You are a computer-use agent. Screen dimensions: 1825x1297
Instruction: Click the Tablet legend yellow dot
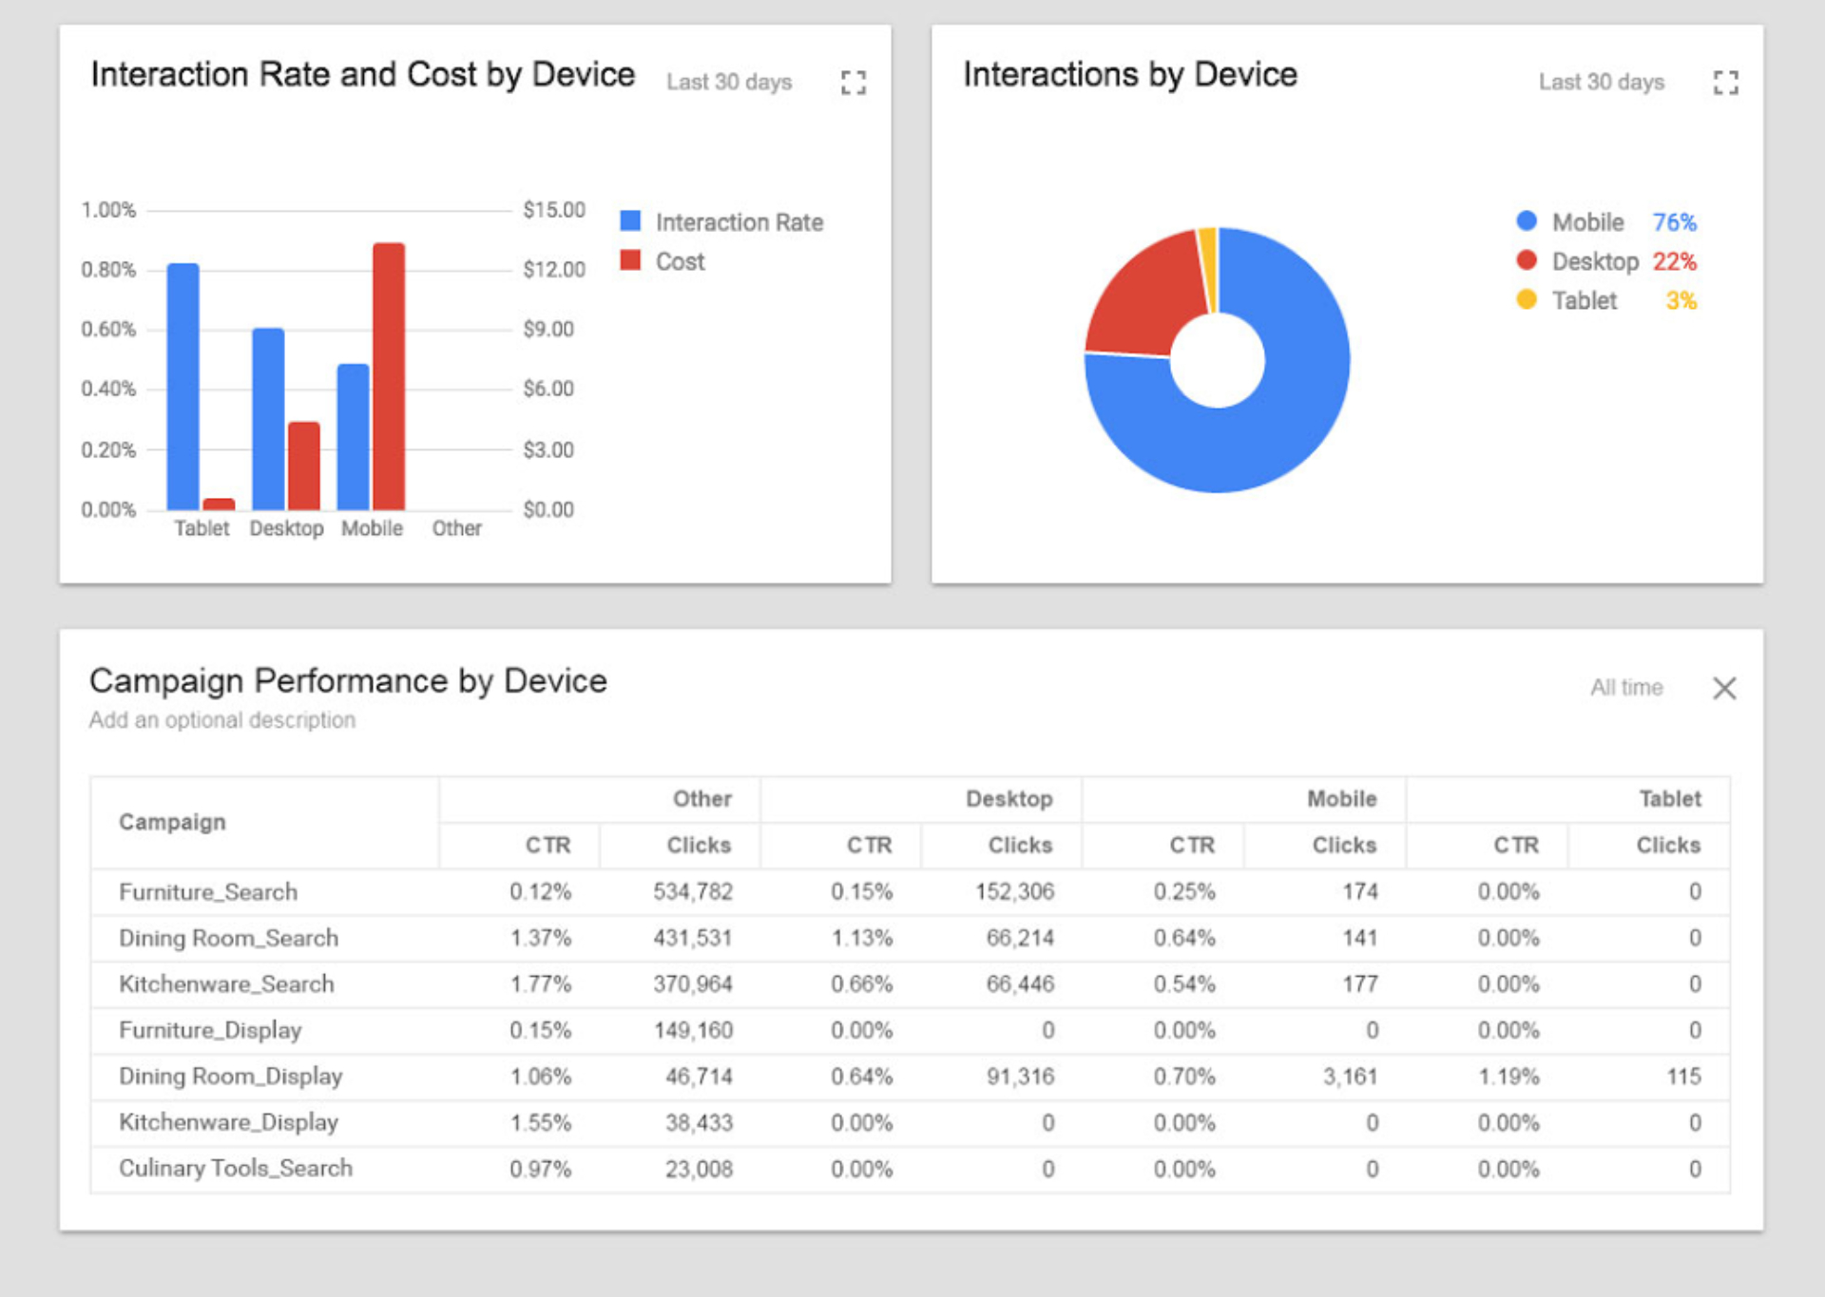click(1527, 300)
